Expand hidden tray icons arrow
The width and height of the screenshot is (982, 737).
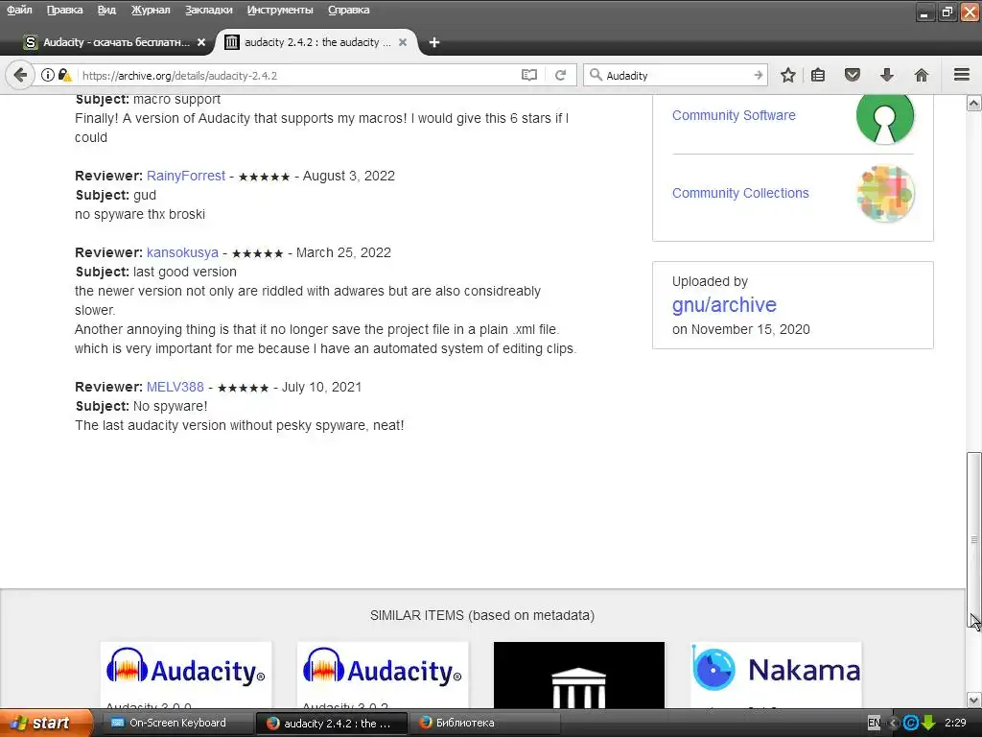(x=893, y=723)
